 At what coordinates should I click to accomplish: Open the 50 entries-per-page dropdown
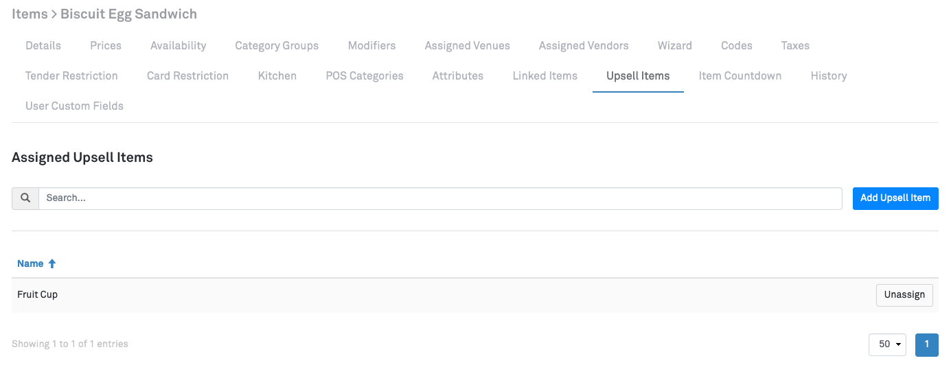coord(887,344)
